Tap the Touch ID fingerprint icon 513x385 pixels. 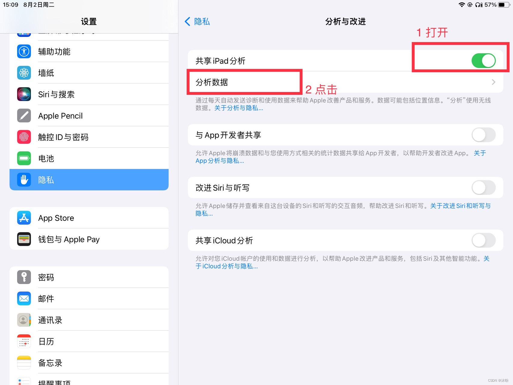tap(24, 137)
